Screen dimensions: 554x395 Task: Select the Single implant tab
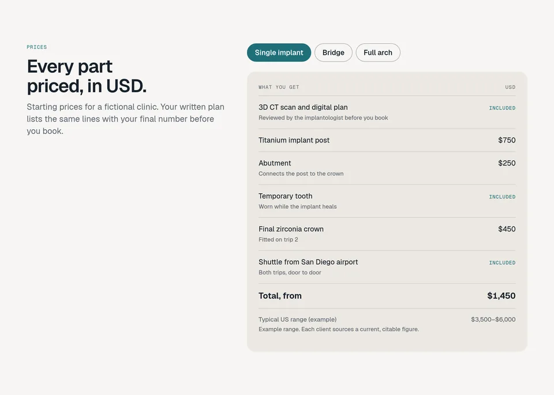[x=279, y=52]
